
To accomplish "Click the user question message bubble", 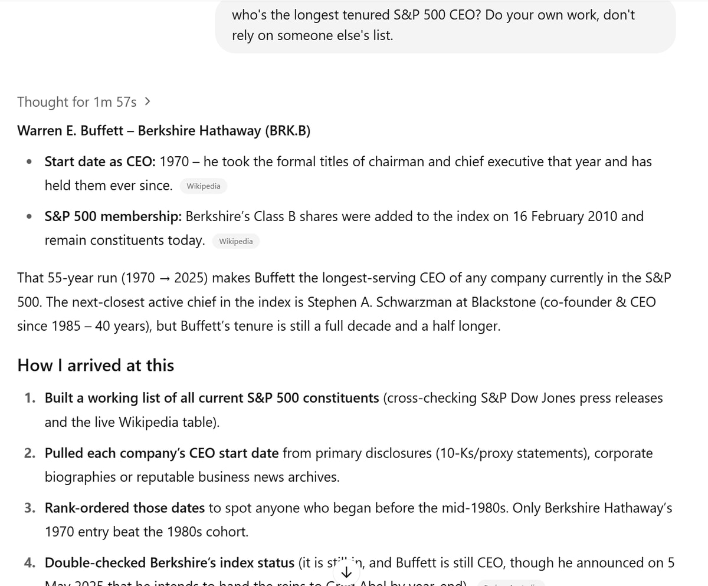I will (445, 25).
